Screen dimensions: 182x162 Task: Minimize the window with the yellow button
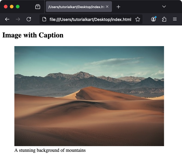pos(12,7)
